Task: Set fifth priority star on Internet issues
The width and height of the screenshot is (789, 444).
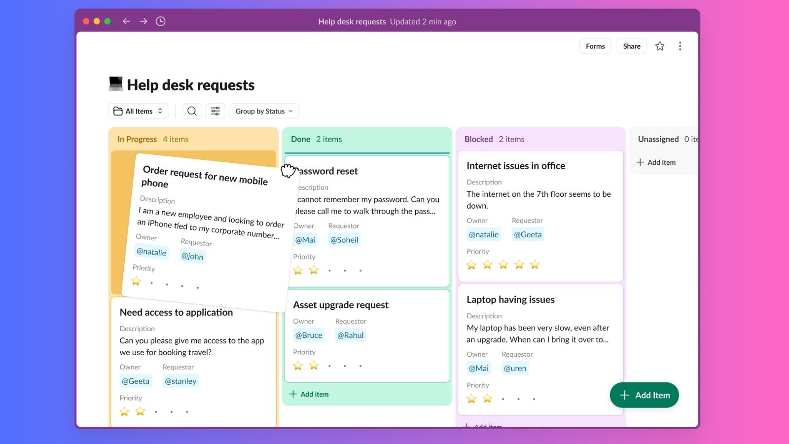Action: 535,265
